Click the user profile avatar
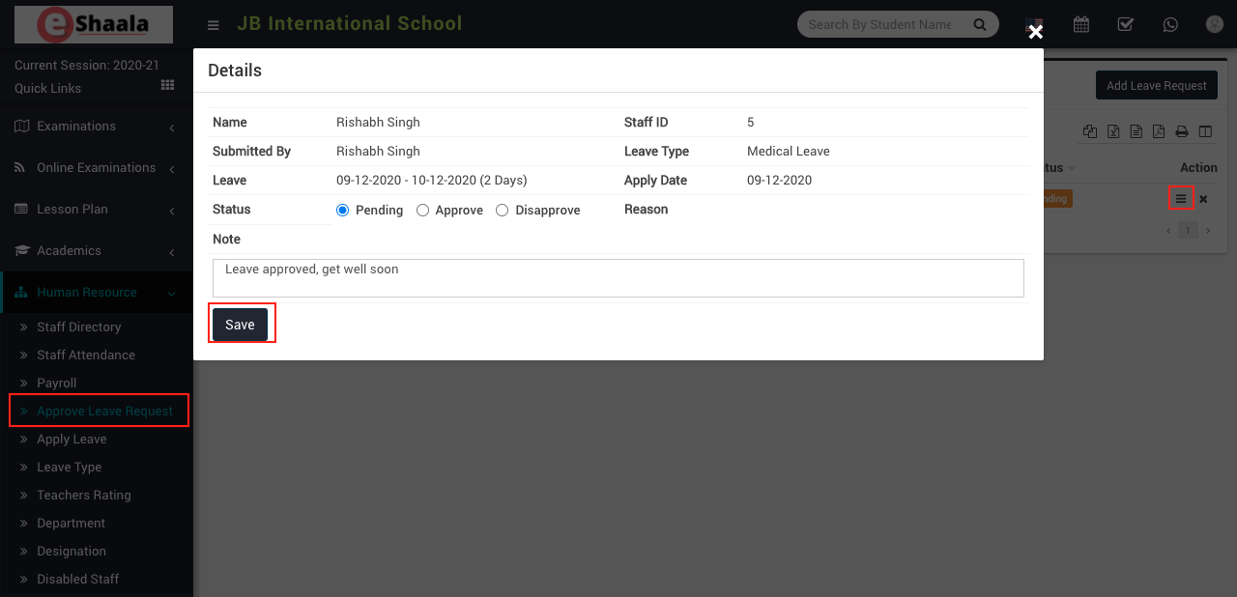1237x597 pixels. 1215,24
